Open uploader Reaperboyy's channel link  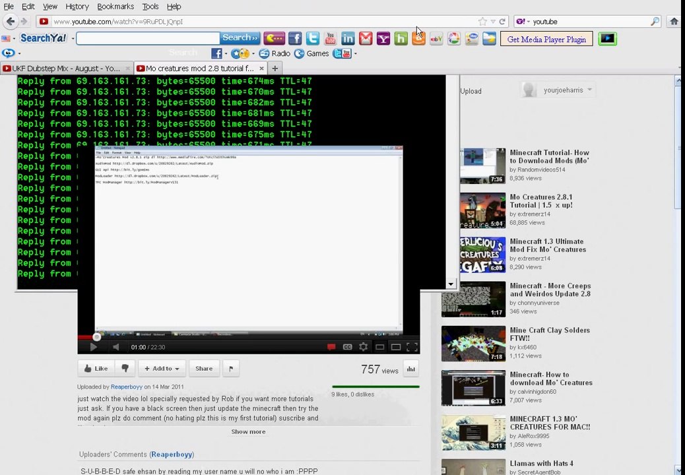pyautogui.click(x=127, y=387)
